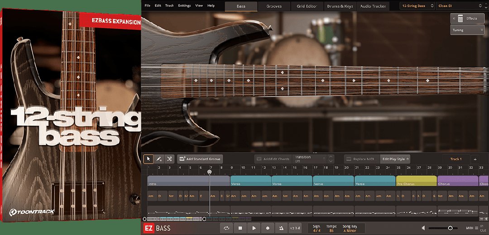Select the scissors cut tool
Viewport: 489px width, 235px height.
pos(169,159)
